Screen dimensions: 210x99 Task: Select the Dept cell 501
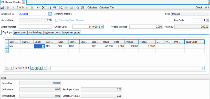63,46
